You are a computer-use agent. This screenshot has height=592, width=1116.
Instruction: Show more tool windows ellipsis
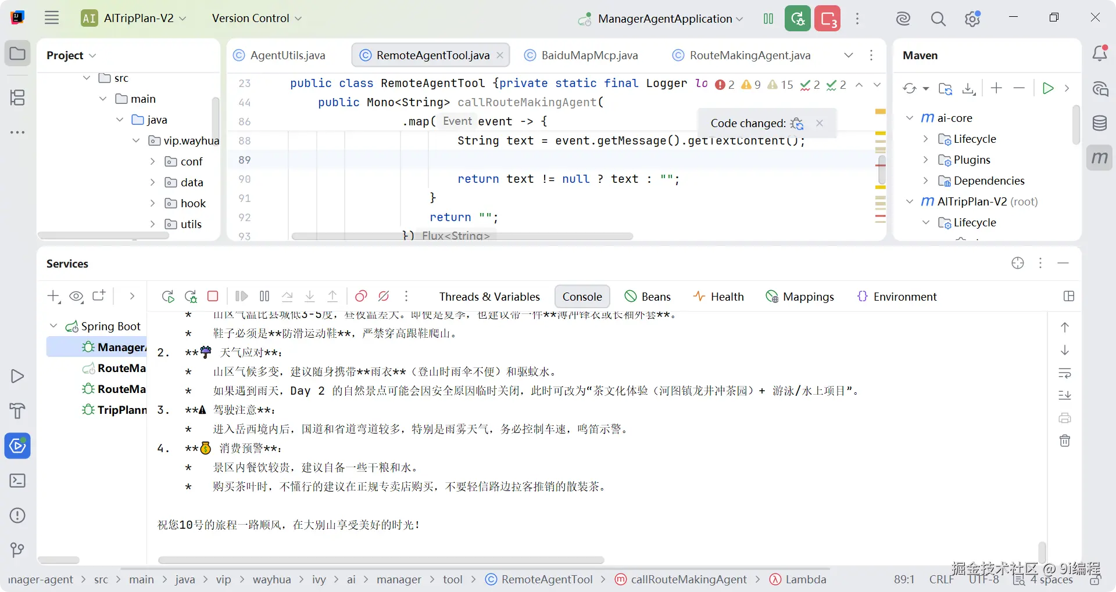point(17,132)
